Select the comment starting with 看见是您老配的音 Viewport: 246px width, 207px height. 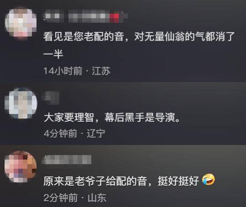[x=139, y=45]
